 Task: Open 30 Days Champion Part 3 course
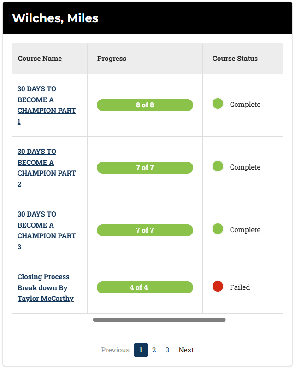47,230
